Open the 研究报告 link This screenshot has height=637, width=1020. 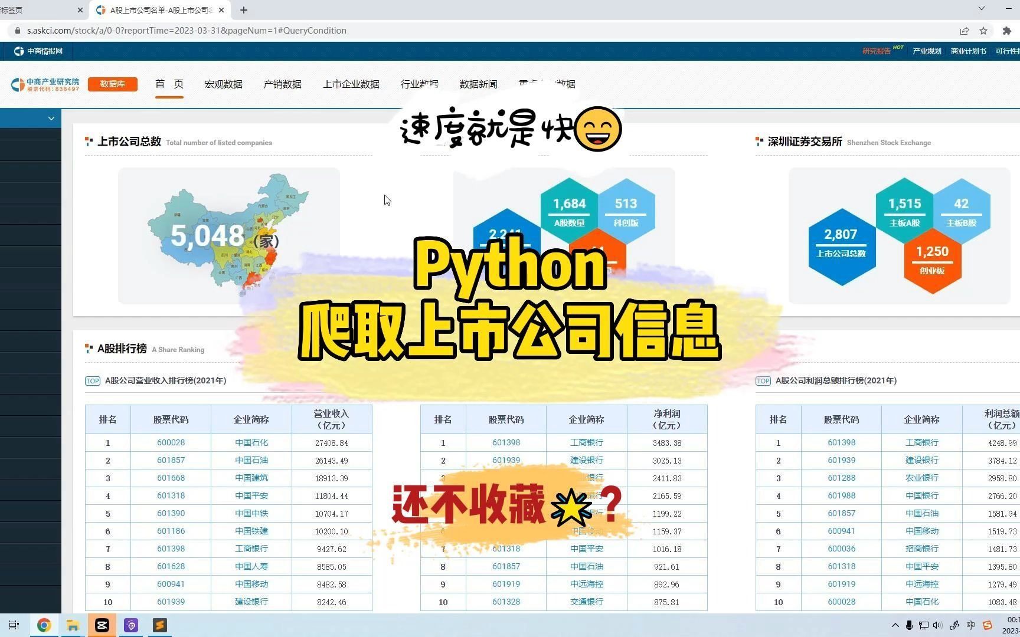point(877,51)
